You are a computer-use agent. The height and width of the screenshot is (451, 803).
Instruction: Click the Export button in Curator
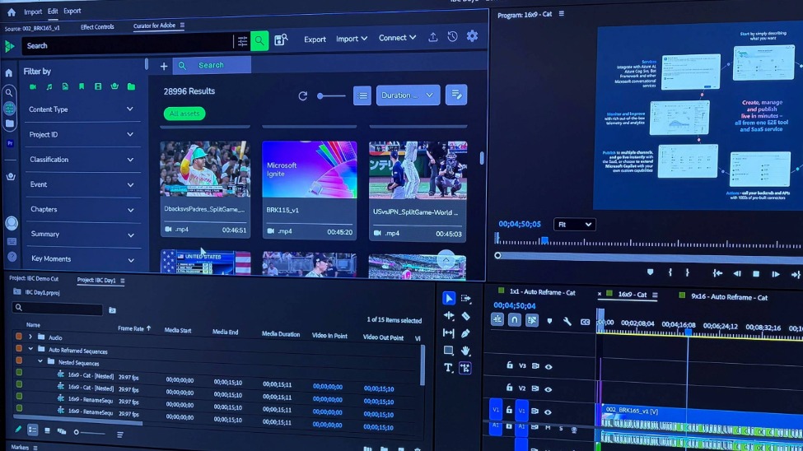click(315, 40)
